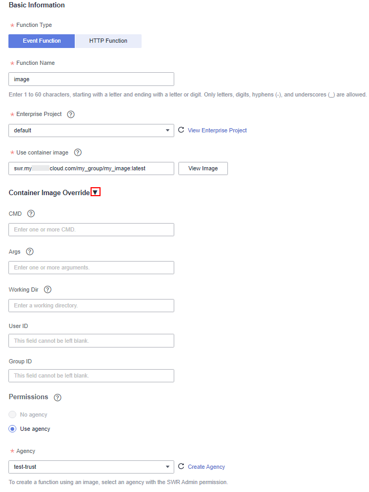Click the CMD help question mark
Viewport: 369px width, 492px height.
[31, 214]
